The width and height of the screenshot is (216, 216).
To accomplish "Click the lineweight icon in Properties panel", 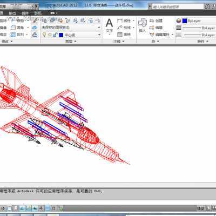I will coord(179,28).
